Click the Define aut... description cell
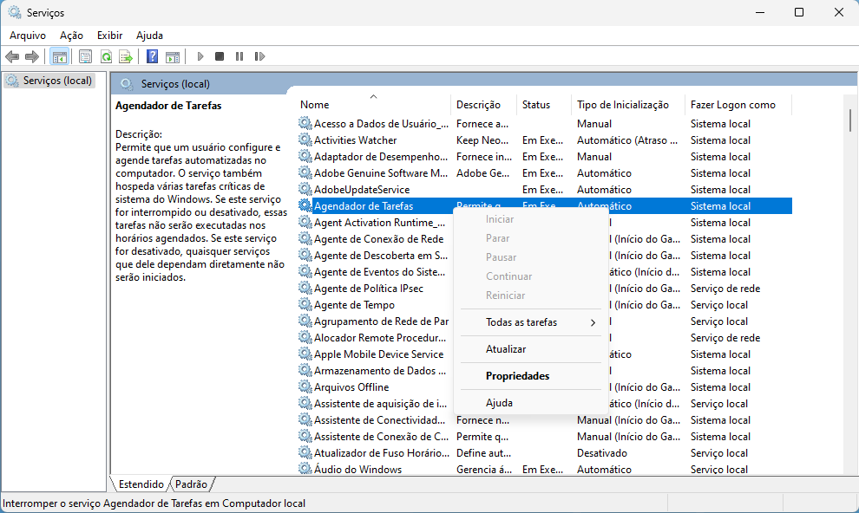 tap(484, 453)
